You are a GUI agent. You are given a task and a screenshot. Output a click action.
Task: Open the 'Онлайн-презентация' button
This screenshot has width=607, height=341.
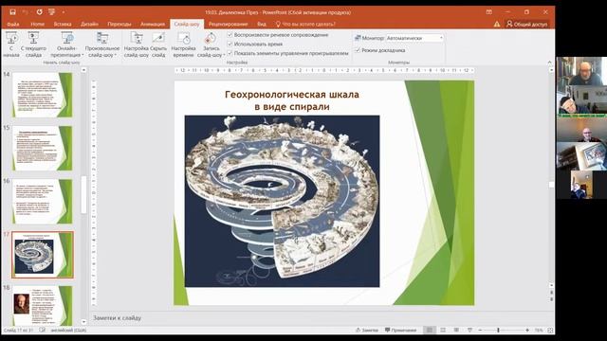67,45
